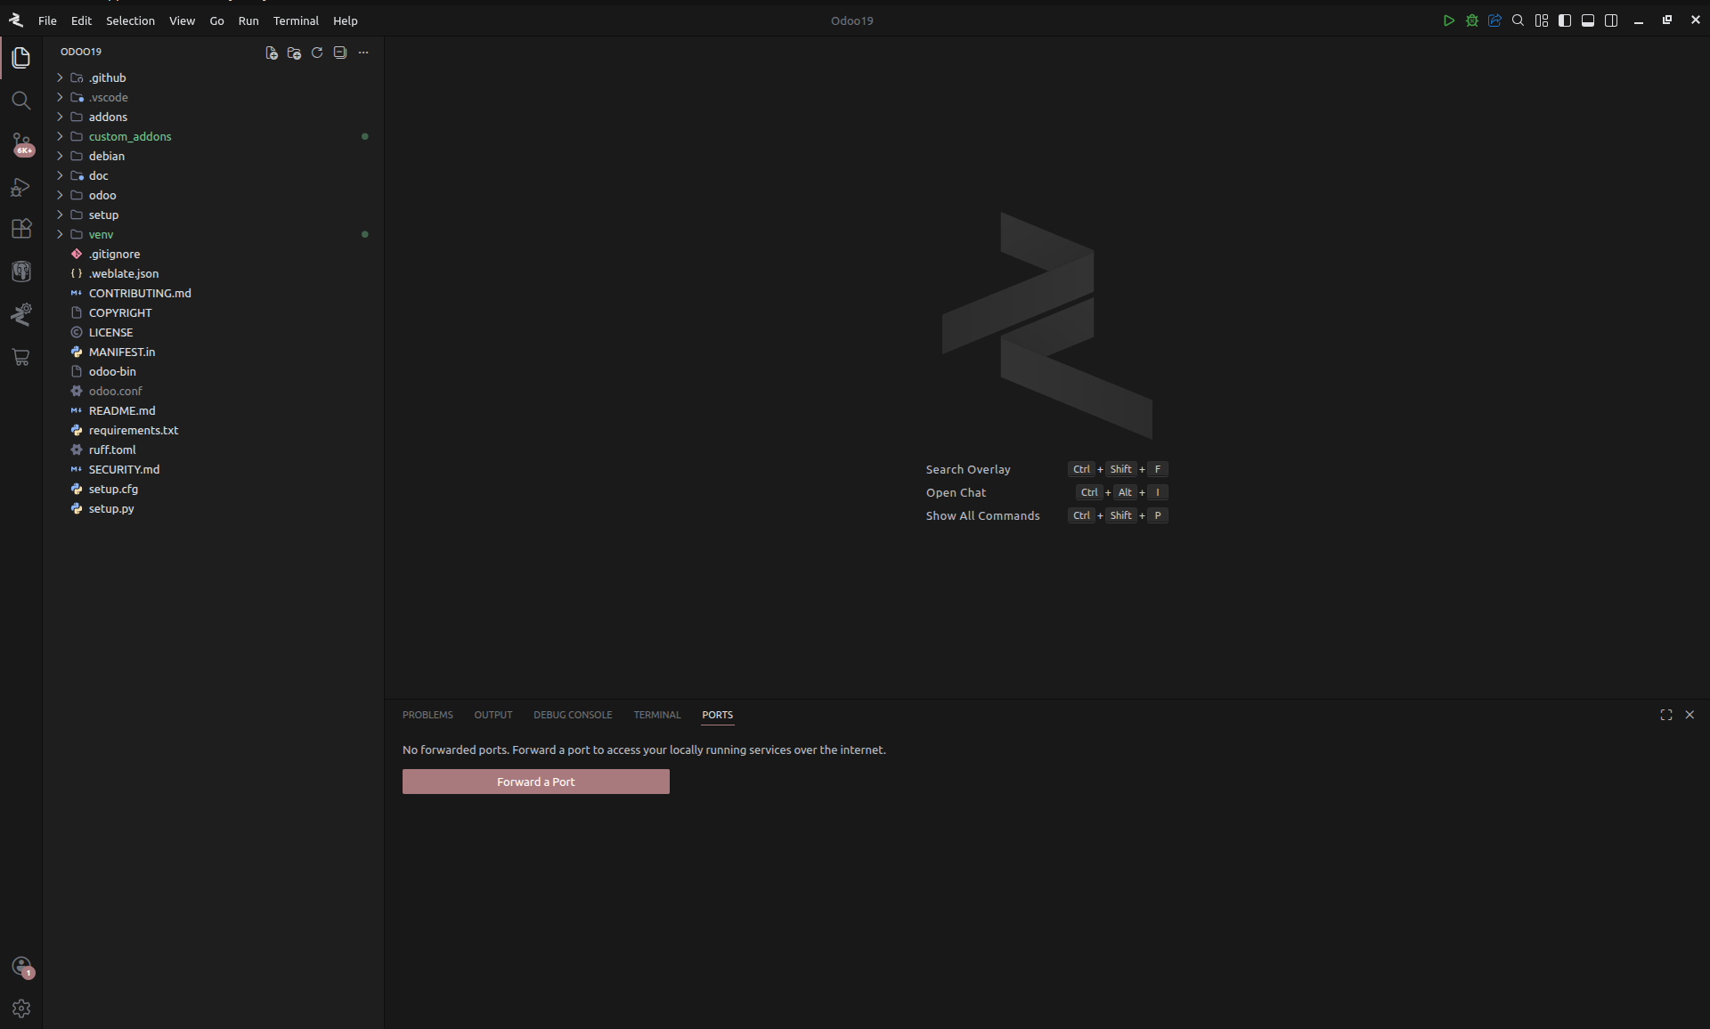
Task: Open the odoo-bin file
Action: point(214,371)
